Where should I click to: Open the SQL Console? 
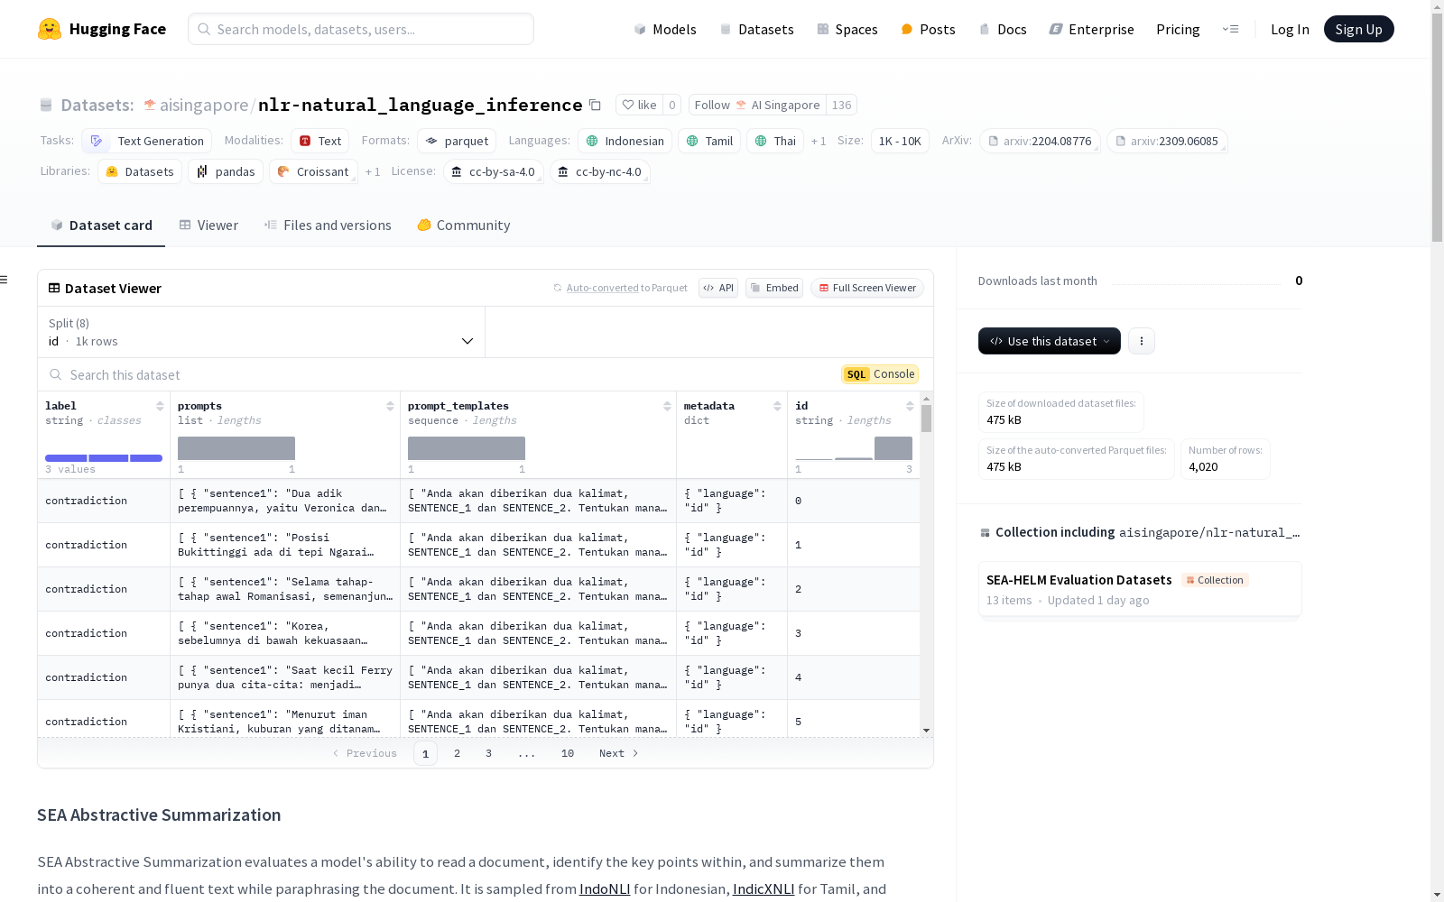coord(880,374)
